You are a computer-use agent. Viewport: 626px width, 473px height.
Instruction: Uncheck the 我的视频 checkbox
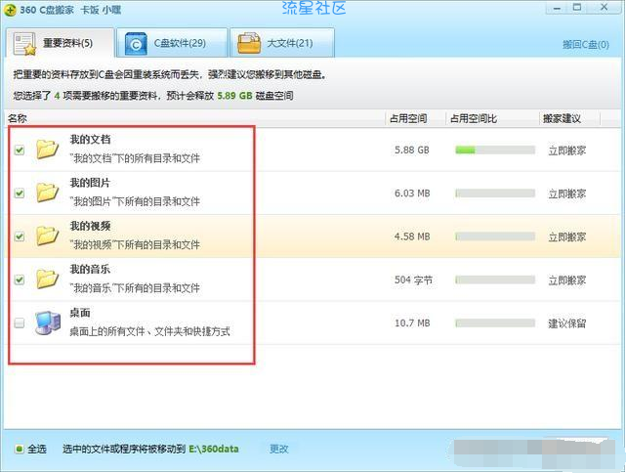click(x=20, y=236)
